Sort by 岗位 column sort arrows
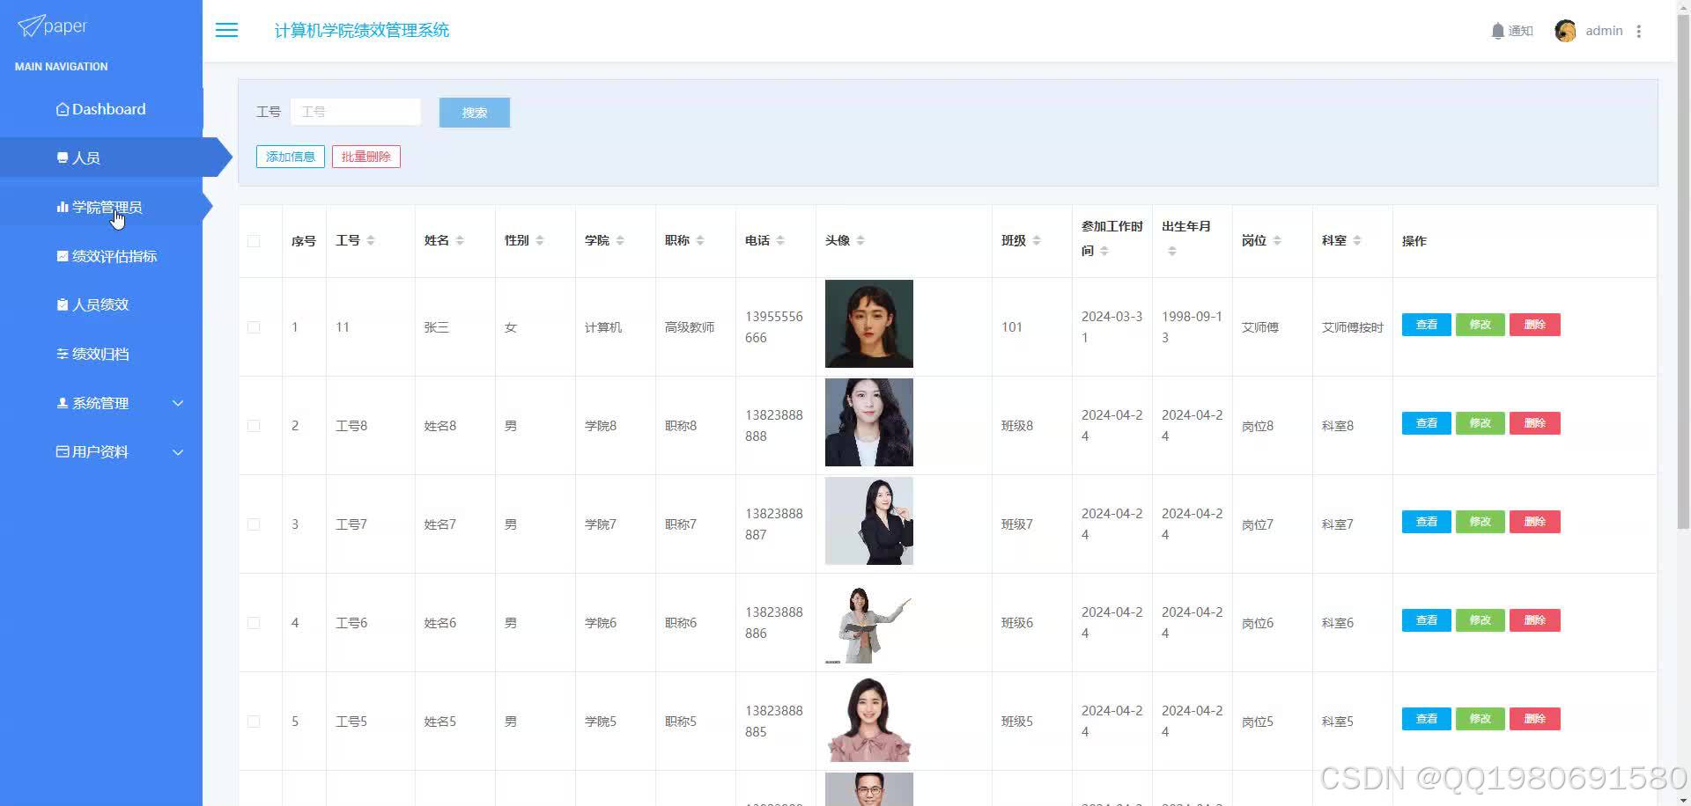Screen dimensions: 1691x806 coord(1277,240)
